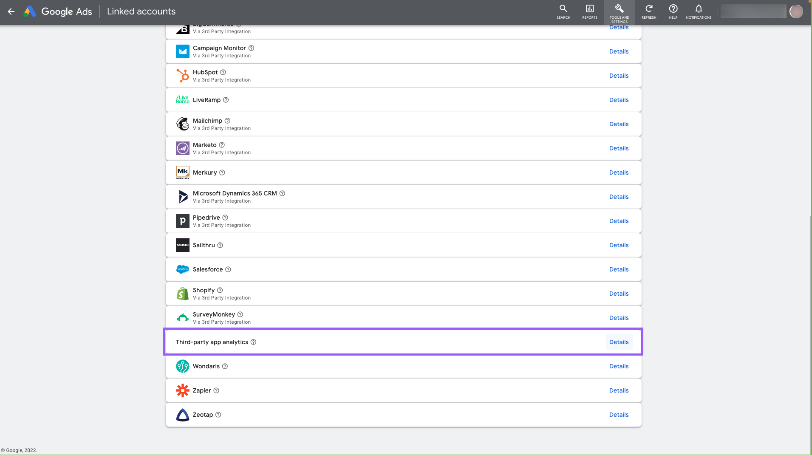Click the Zapier logo icon
Screen dimensions: 812x455
(183, 390)
